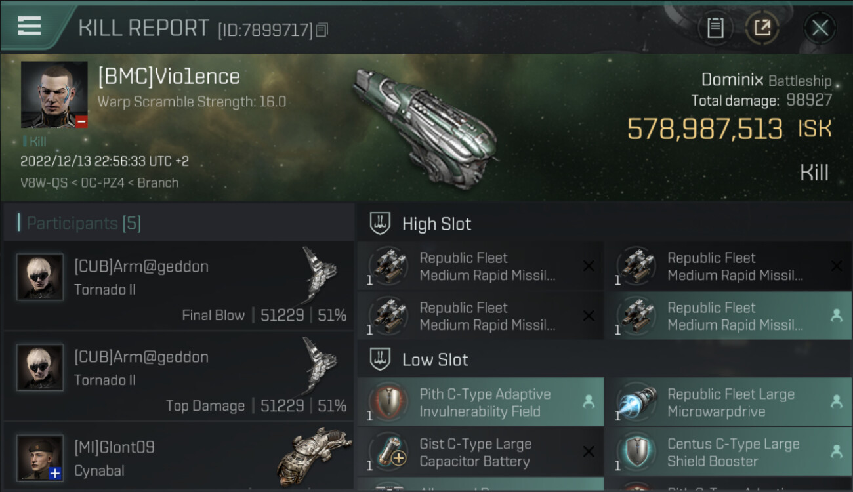View the [BMC]Violence pilot portrait
853x492 pixels.
(x=54, y=94)
